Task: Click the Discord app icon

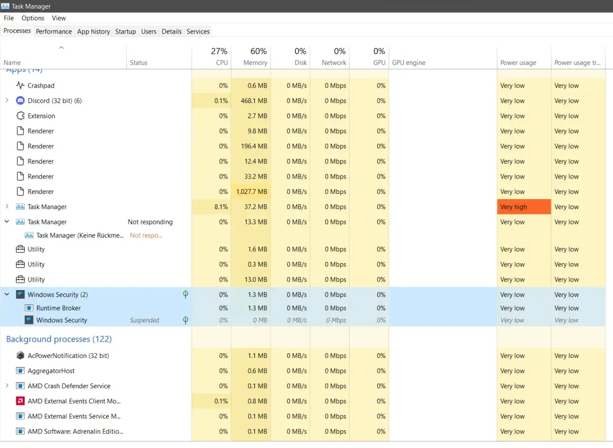Action: (20, 101)
